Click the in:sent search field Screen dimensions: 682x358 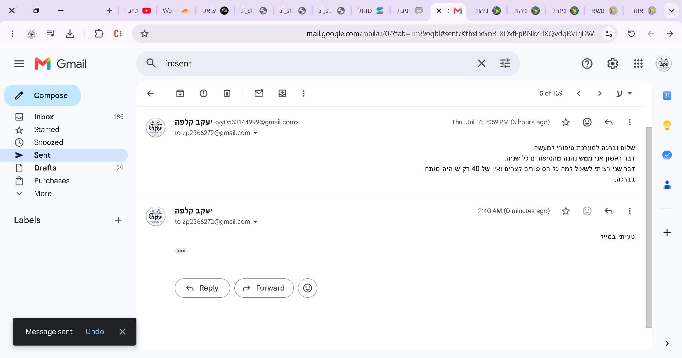point(316,64)
